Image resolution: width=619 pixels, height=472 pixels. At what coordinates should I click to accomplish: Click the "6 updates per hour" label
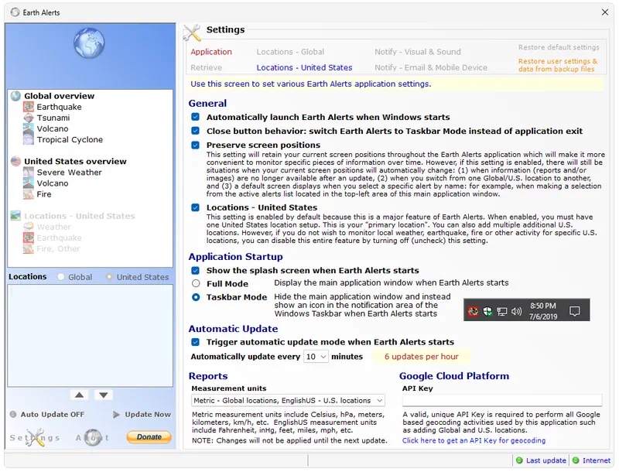tap(421, 357)
